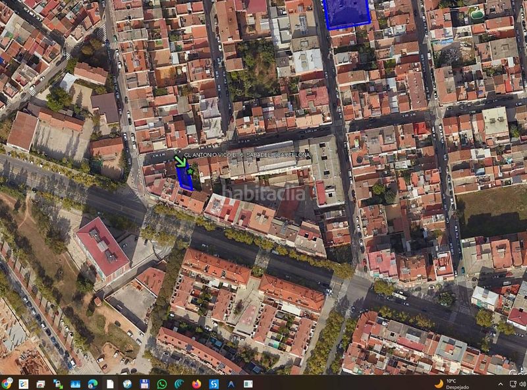Open the blank document icon in the taskbar

tap(110, 383)
